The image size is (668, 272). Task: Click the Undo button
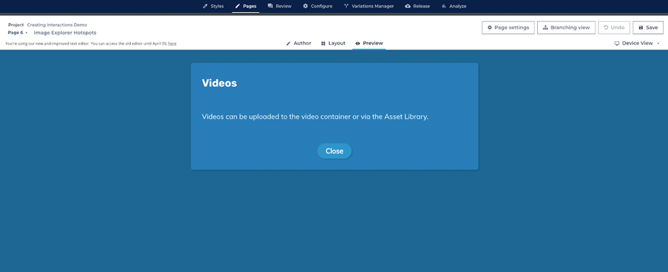614,28
